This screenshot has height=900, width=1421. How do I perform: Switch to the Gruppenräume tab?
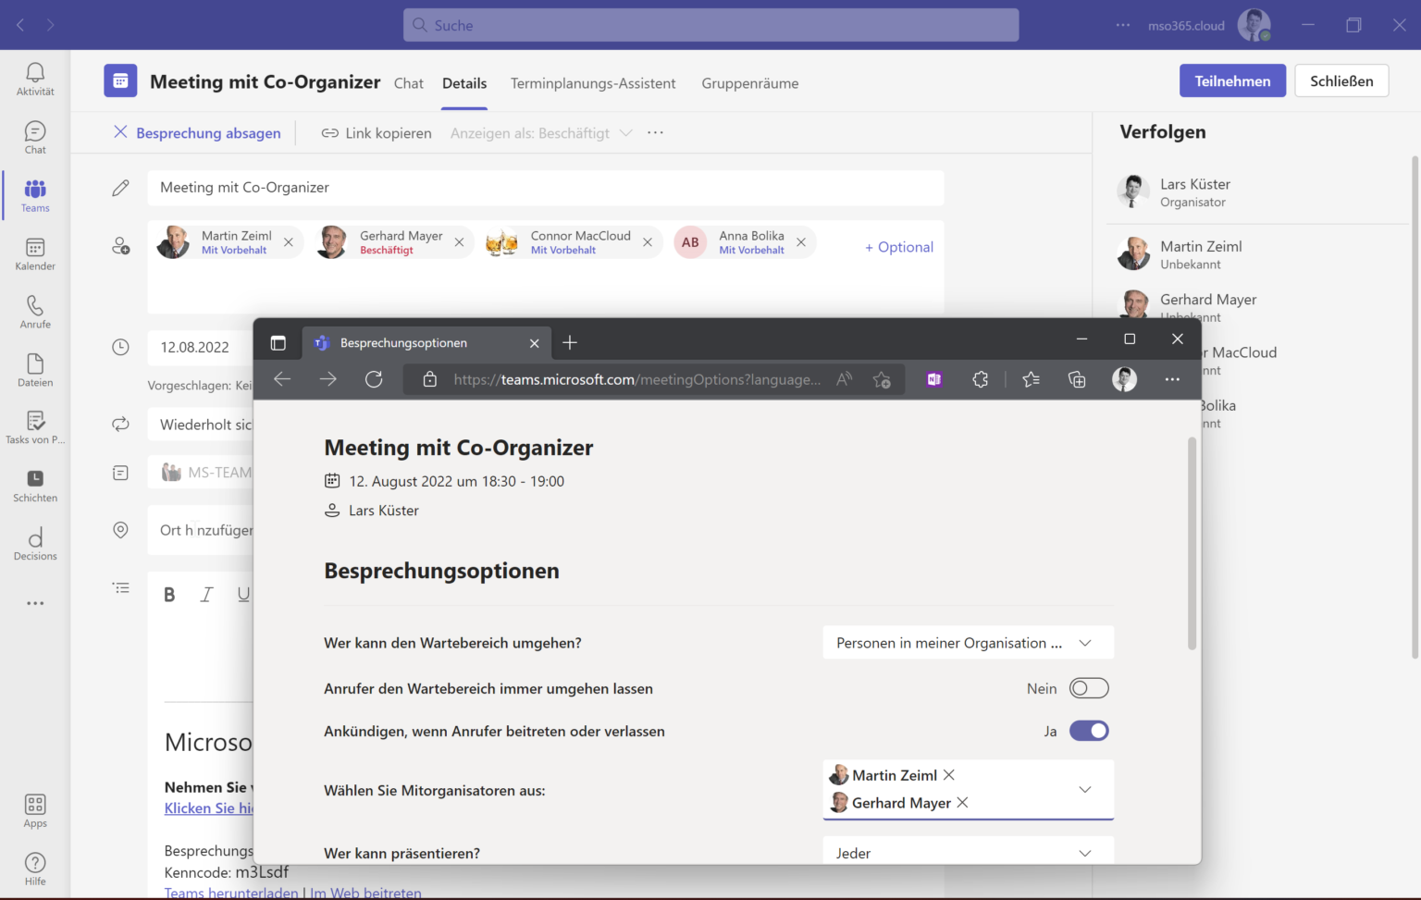click(749, 83)
